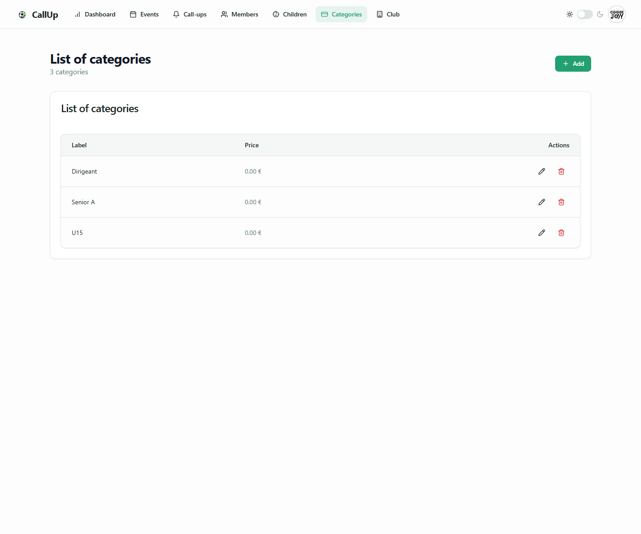This screenshot has width=641, height=534.
Task: Open the Dashboard page
Action: [95, 14]
